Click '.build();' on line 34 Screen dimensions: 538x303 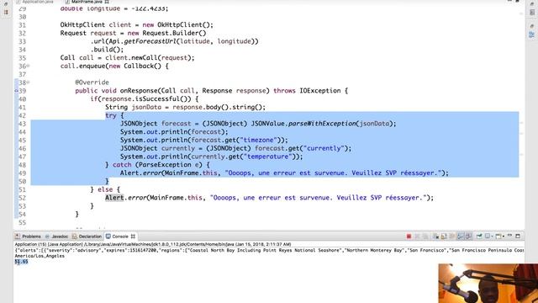107,50
